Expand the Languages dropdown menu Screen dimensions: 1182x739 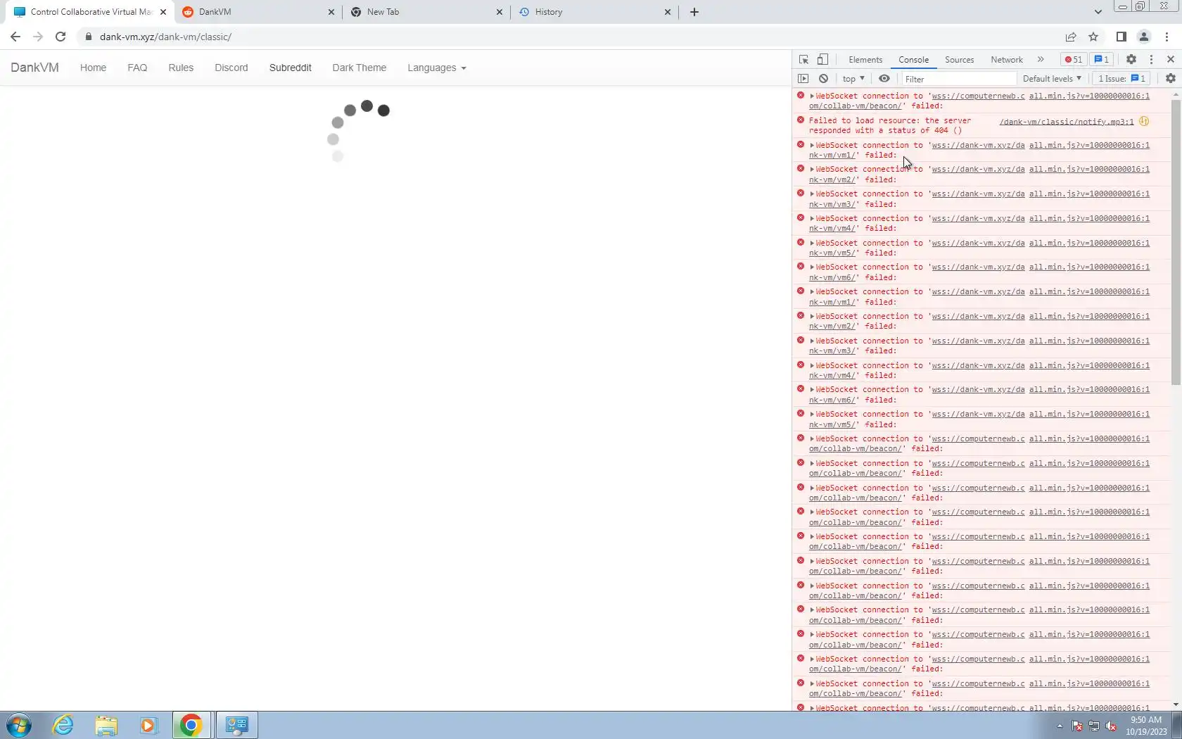[437, 68]
